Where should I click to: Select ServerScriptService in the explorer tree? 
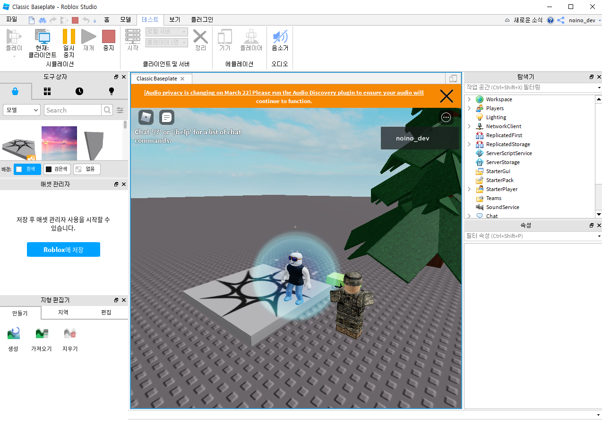click(509, 153)
